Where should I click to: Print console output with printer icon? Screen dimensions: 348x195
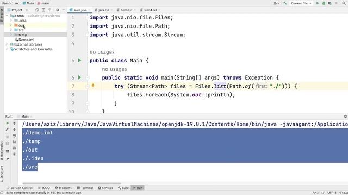(15, 148)
